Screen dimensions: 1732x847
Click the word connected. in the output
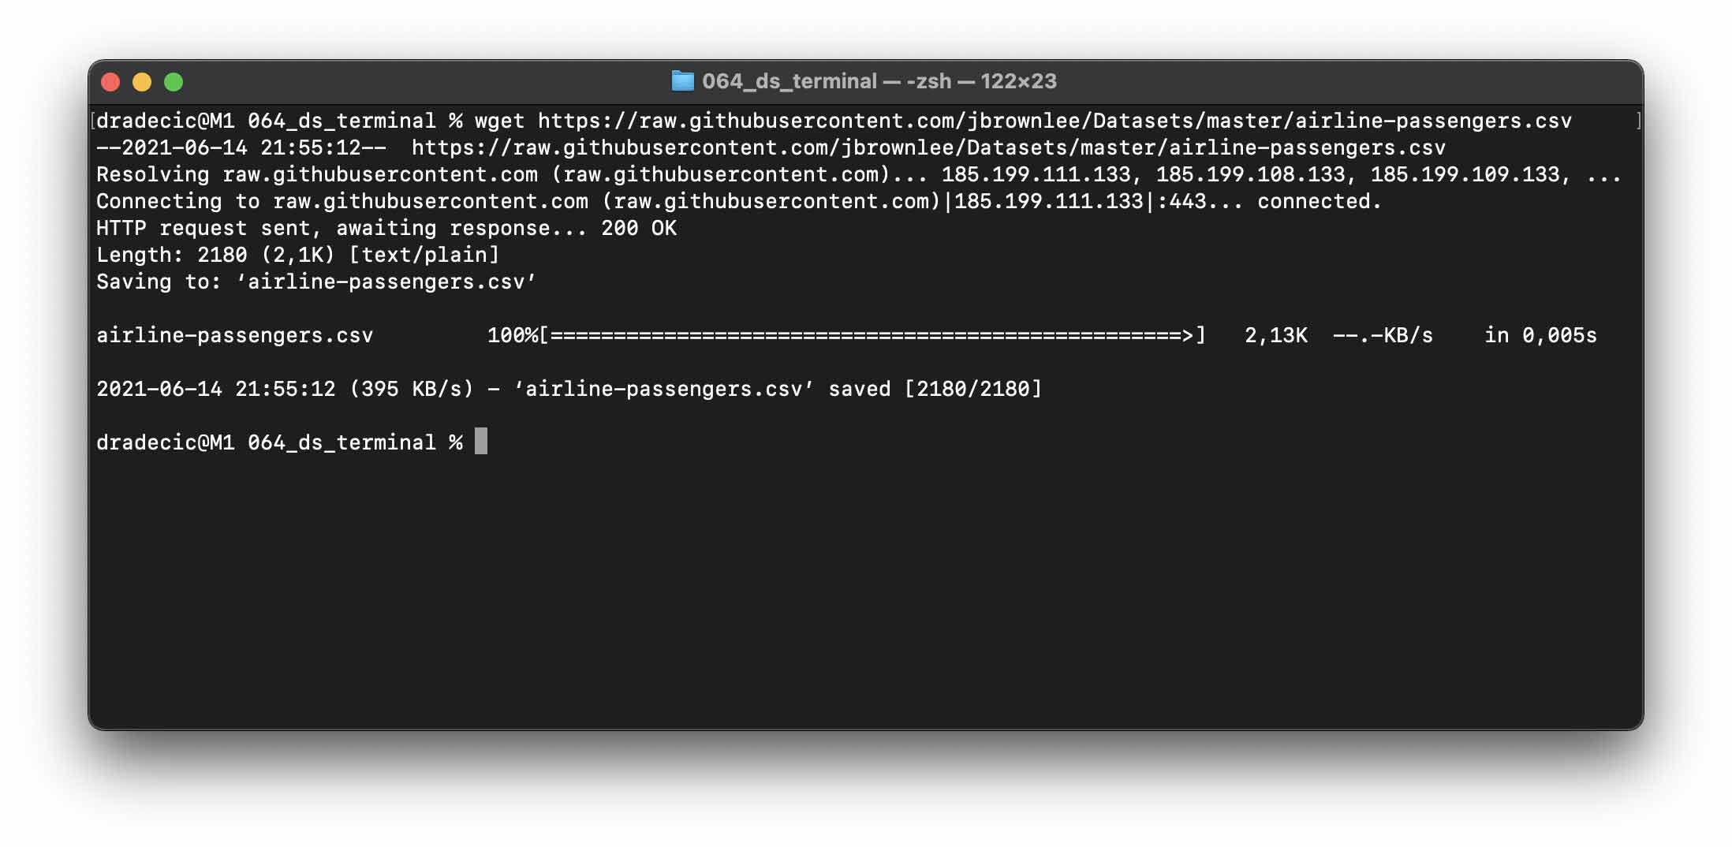point(1319,201)
